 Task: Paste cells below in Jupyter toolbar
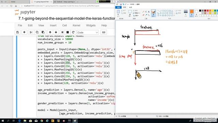coord(43,32)
